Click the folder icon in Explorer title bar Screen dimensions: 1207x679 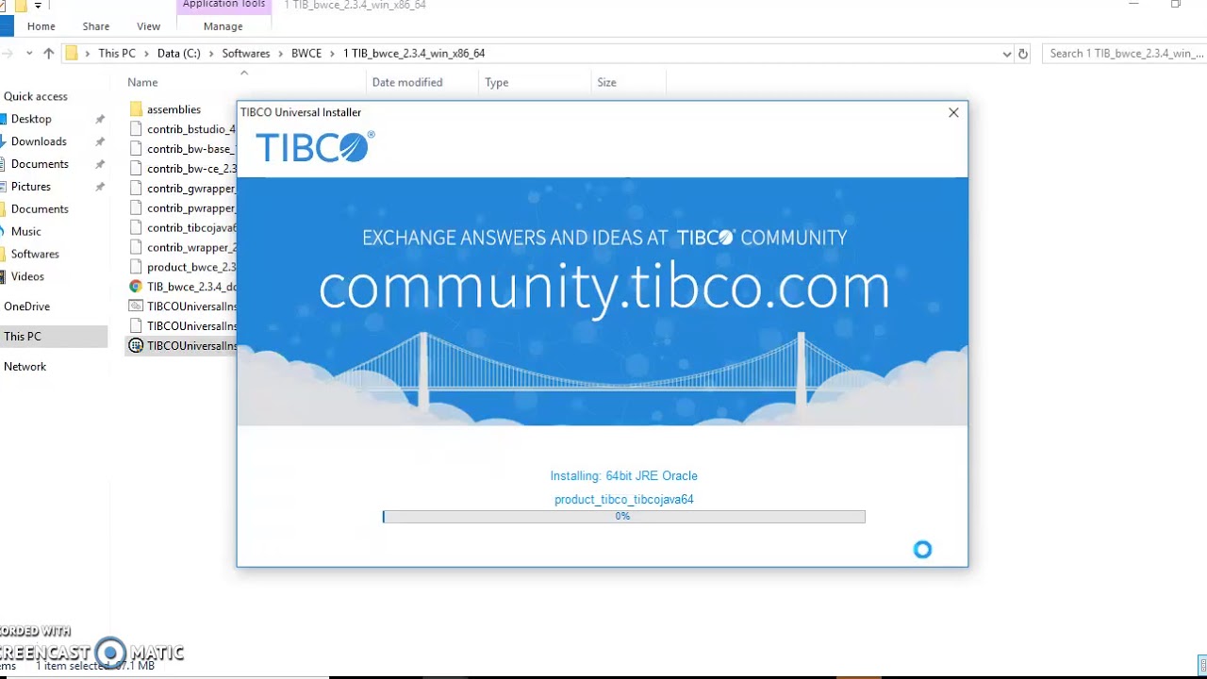[x=20, y=5]
